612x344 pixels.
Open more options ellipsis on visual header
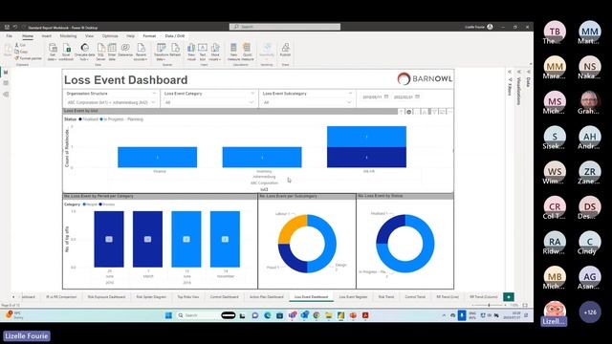pyautogui.click(x=450, y=112)
